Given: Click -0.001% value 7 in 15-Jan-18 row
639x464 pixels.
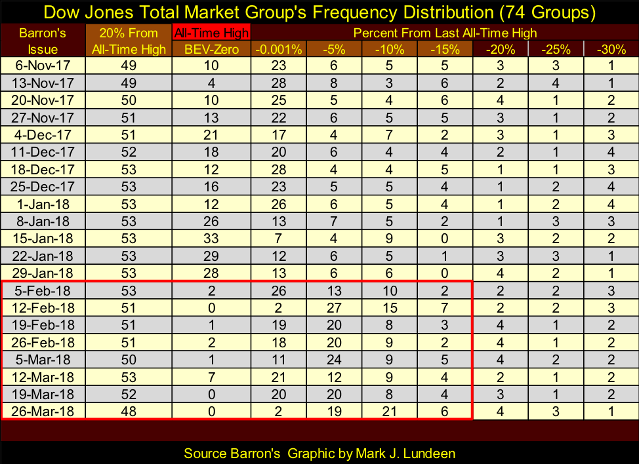Looking at the screenshot, I should 278,239.
